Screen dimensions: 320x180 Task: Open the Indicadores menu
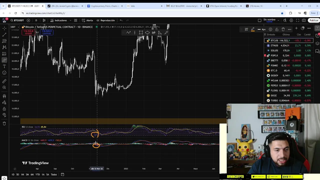tap(59, 20)
